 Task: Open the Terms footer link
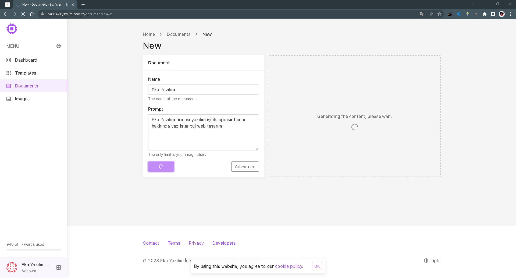click(x=174, y=243)
